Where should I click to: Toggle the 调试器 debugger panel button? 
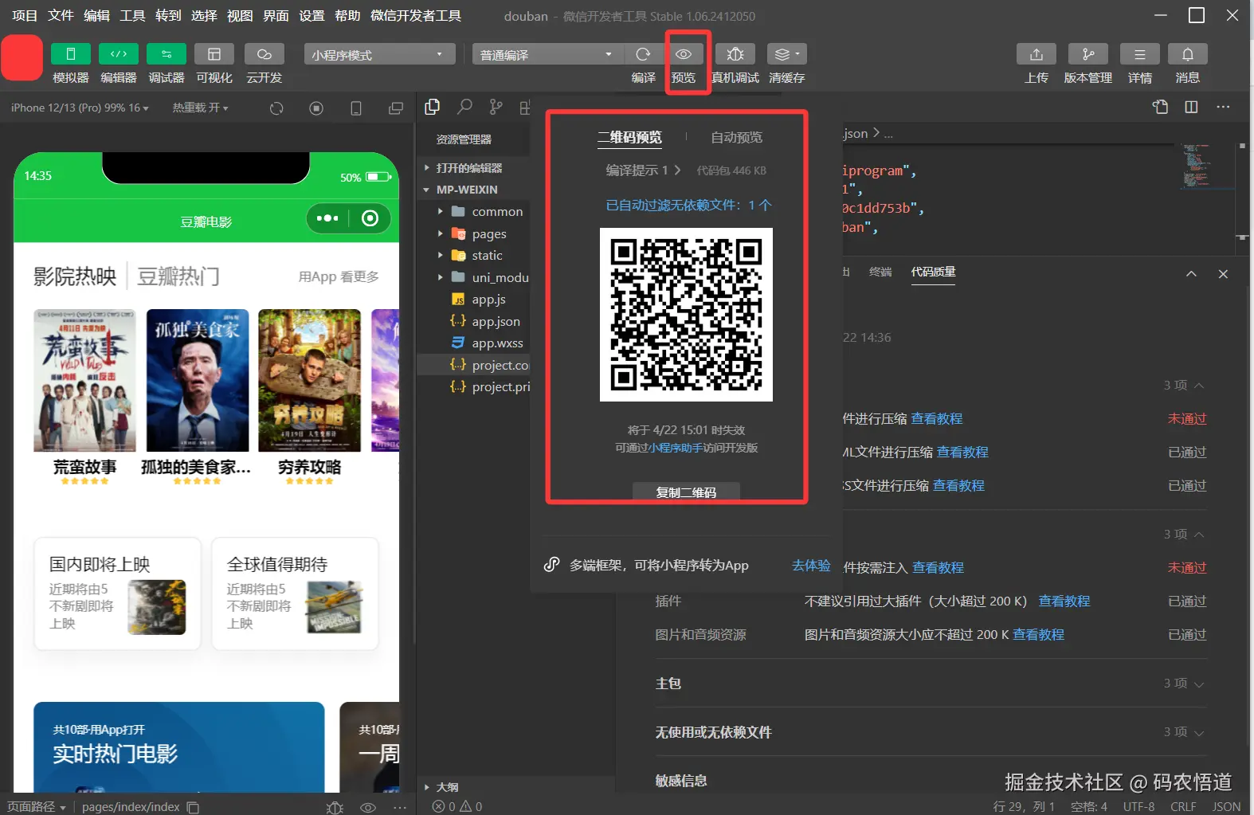pyautogui.click(x=167, y=54)
